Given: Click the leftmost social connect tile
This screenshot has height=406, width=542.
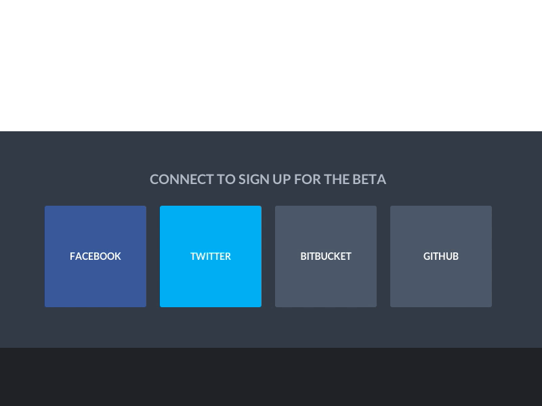Looking at the screenshot, I should pyautogui.click(x=96, y=256).
